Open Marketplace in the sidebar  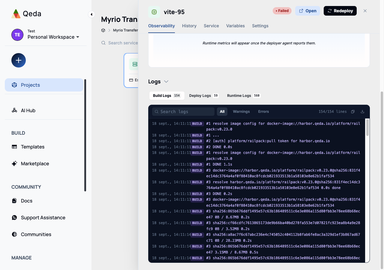44,163
